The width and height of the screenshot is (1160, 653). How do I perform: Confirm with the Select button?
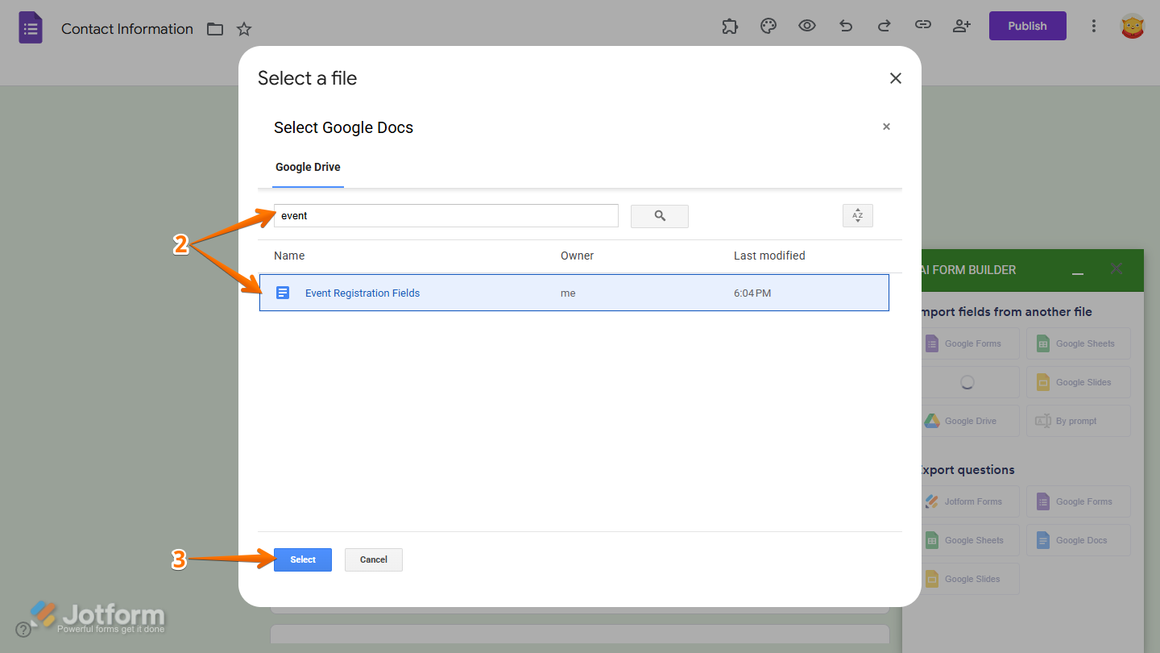pyautogui.click(x=302, y=559)
